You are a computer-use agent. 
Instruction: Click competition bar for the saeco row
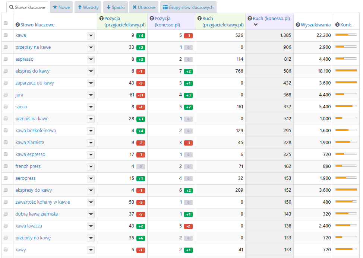click(346, 106)
